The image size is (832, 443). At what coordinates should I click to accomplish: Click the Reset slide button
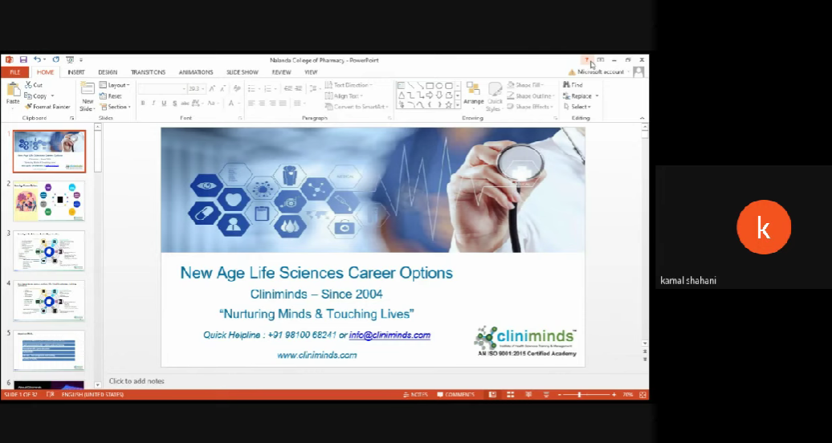coord(112,96)
